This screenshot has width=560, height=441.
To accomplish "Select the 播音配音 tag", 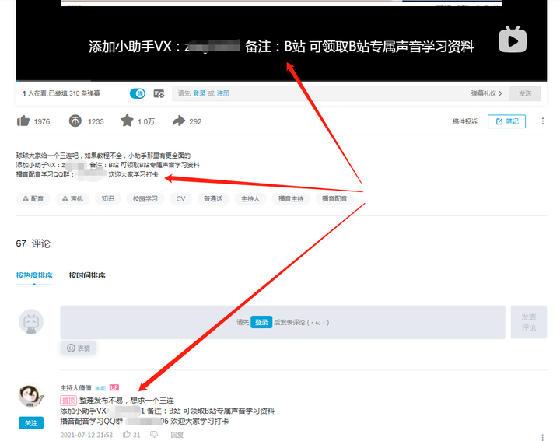I will 334,198.
